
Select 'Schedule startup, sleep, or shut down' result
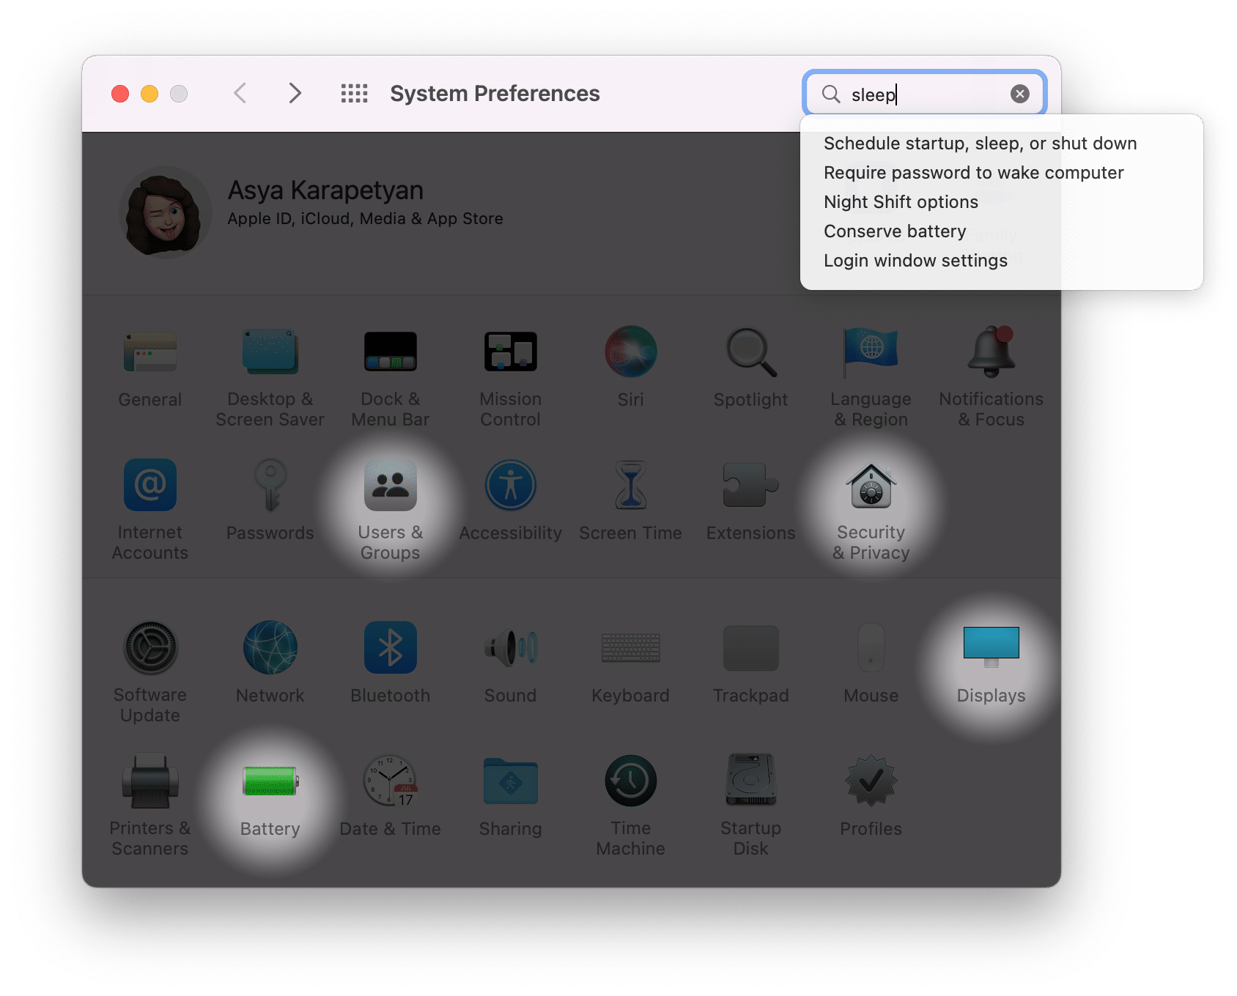coord(980,144)
